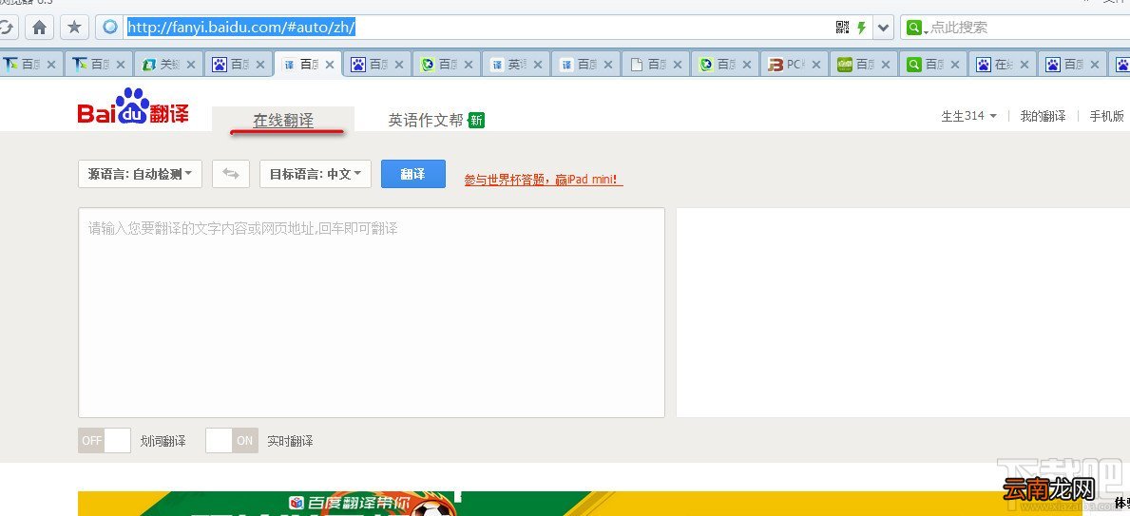
Task: Open the 在线翻译 page tab
Action: click(x=283, y=121)
